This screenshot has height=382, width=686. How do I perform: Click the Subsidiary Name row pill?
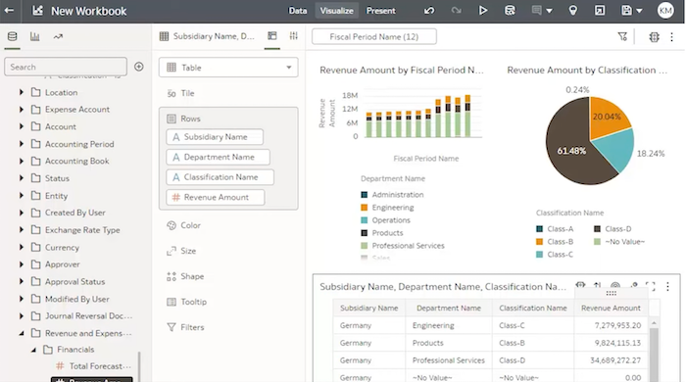pos(215,137)
